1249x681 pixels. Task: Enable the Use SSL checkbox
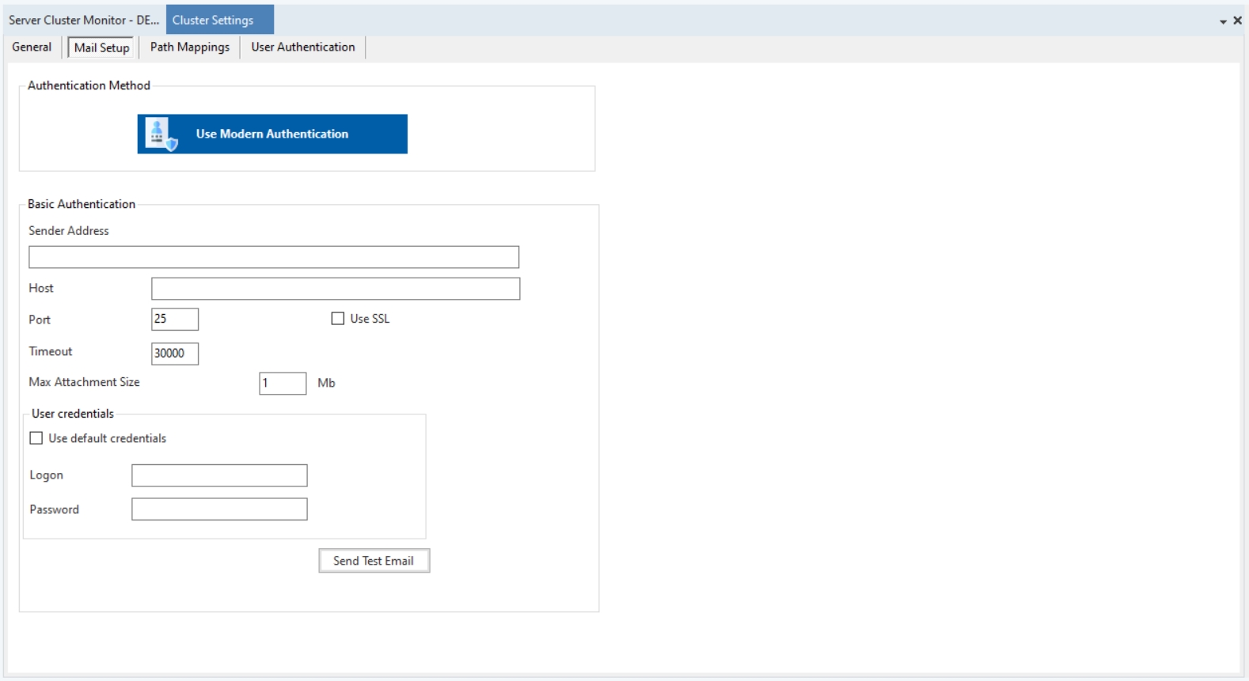pos(338,319)
